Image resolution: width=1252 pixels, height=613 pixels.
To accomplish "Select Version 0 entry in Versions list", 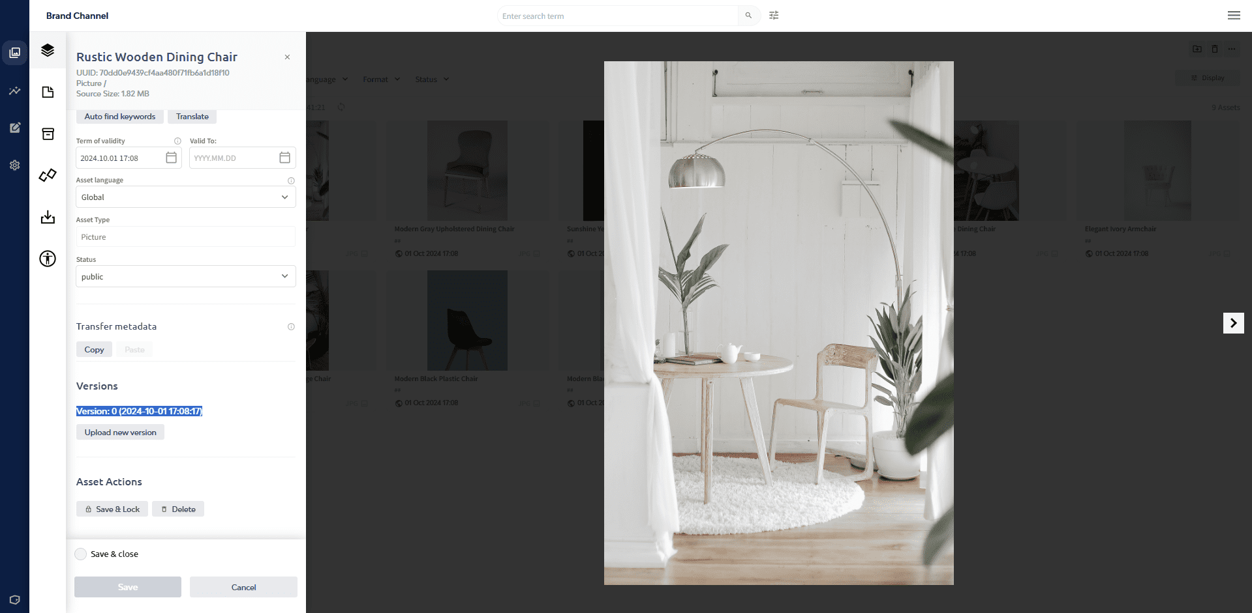I will pyautogui.click(x=139, y=411).
